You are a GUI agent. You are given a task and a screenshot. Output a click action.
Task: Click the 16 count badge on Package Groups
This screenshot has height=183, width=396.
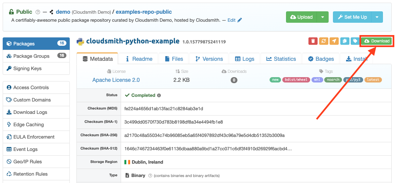62,56
